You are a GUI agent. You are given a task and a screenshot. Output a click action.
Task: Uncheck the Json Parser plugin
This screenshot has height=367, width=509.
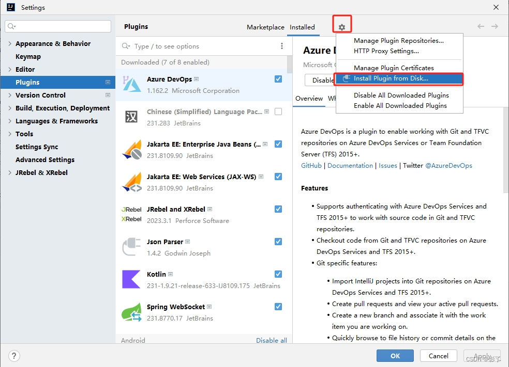278,242
